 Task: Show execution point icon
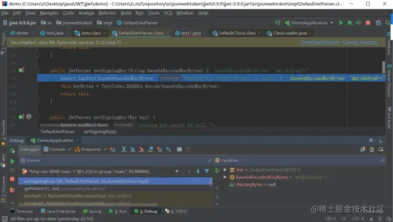coord(113,149)
